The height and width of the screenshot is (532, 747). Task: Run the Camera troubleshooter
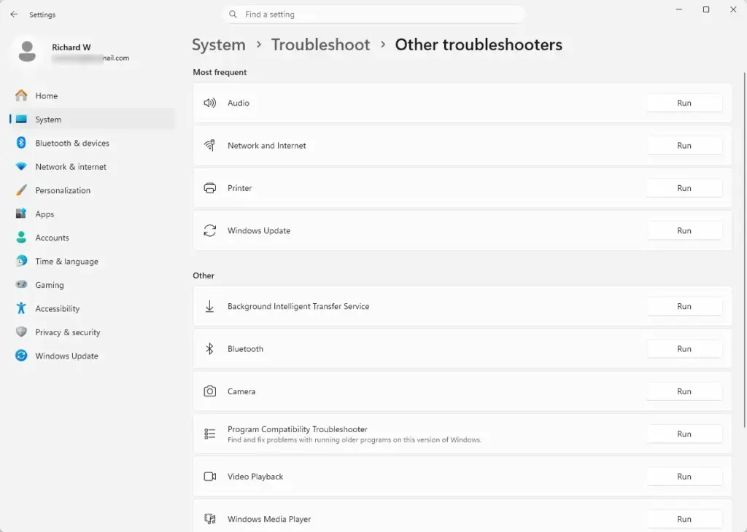[x=684, y=391]
